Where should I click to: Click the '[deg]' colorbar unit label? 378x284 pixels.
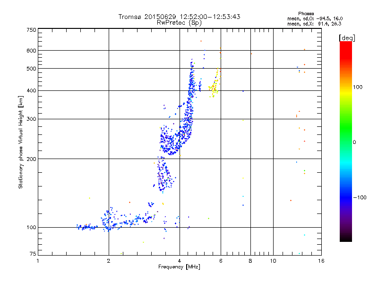coord(347,38)
